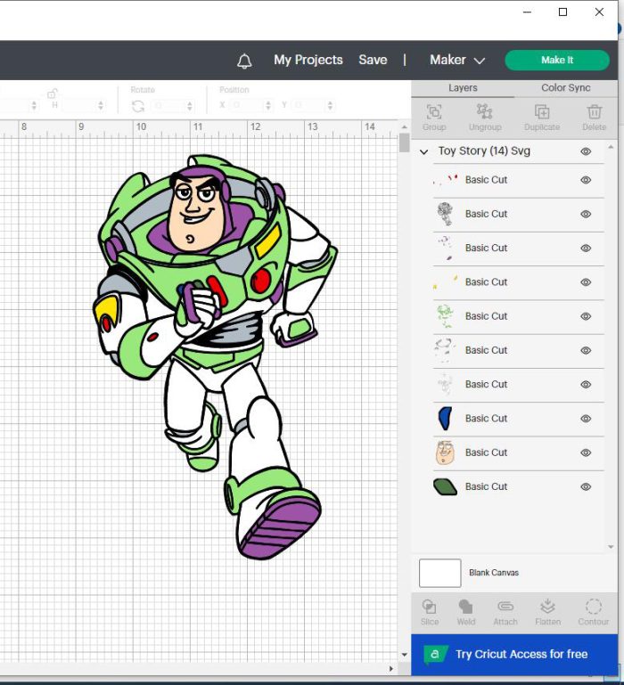The image size is (624, 685).
Task: Select the Toy Story (14) Svg layer name
Action: pos(484,151)
